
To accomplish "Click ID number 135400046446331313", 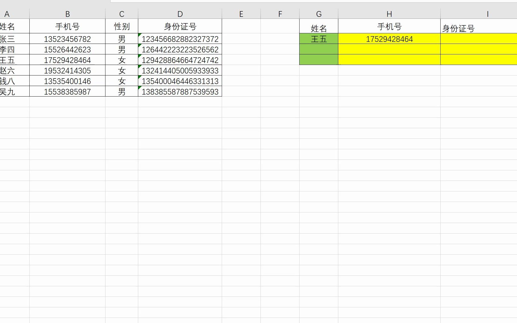I will [180, 81].
